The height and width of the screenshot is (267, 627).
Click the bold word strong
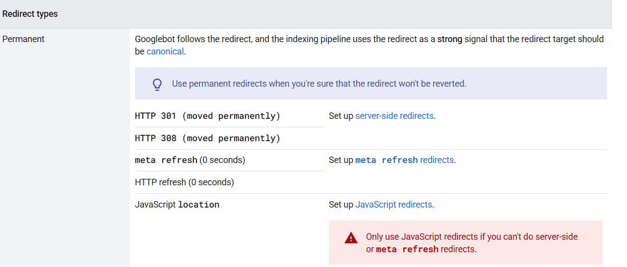[x=449, y=39]
